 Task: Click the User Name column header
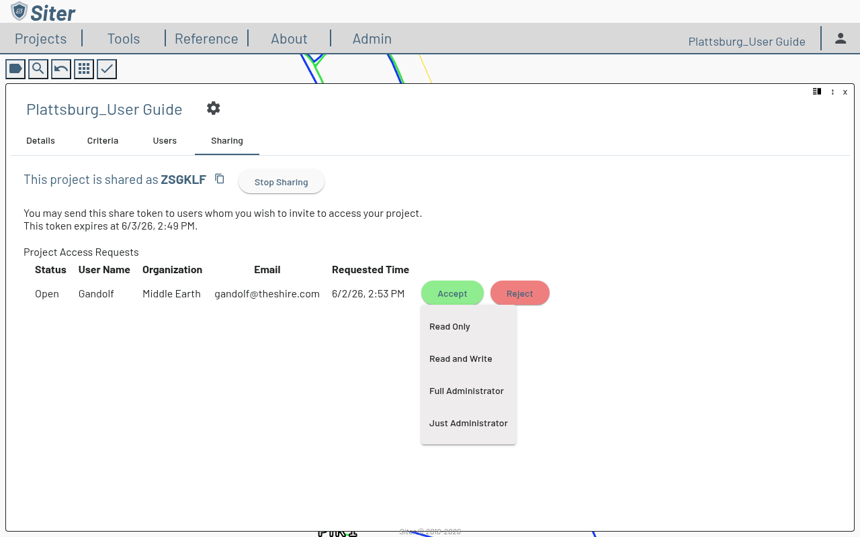click(104, 269)
